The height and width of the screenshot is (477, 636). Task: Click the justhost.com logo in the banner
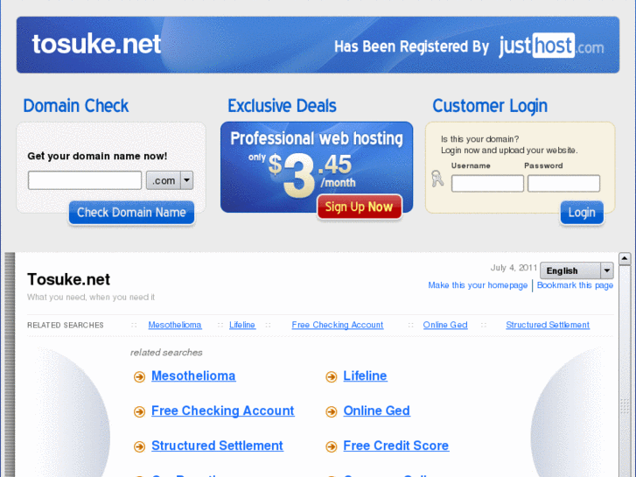pos(551,46)
